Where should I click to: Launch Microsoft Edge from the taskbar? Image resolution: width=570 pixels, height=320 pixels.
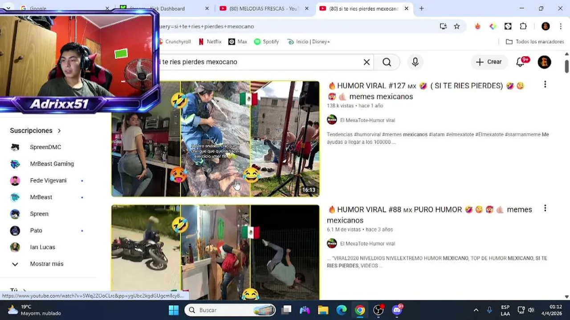click(341, 310)
